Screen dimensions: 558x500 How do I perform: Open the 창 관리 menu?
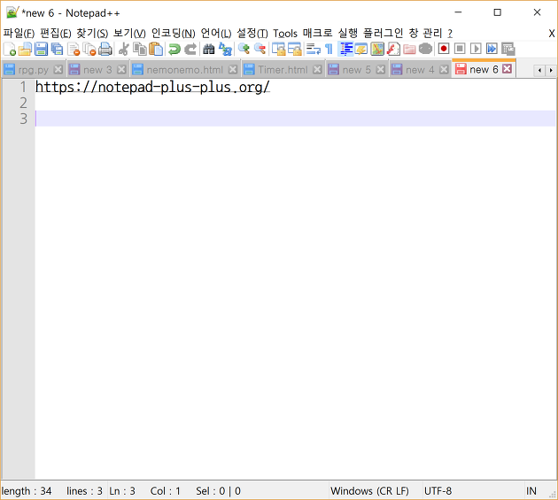coord(425,34)
